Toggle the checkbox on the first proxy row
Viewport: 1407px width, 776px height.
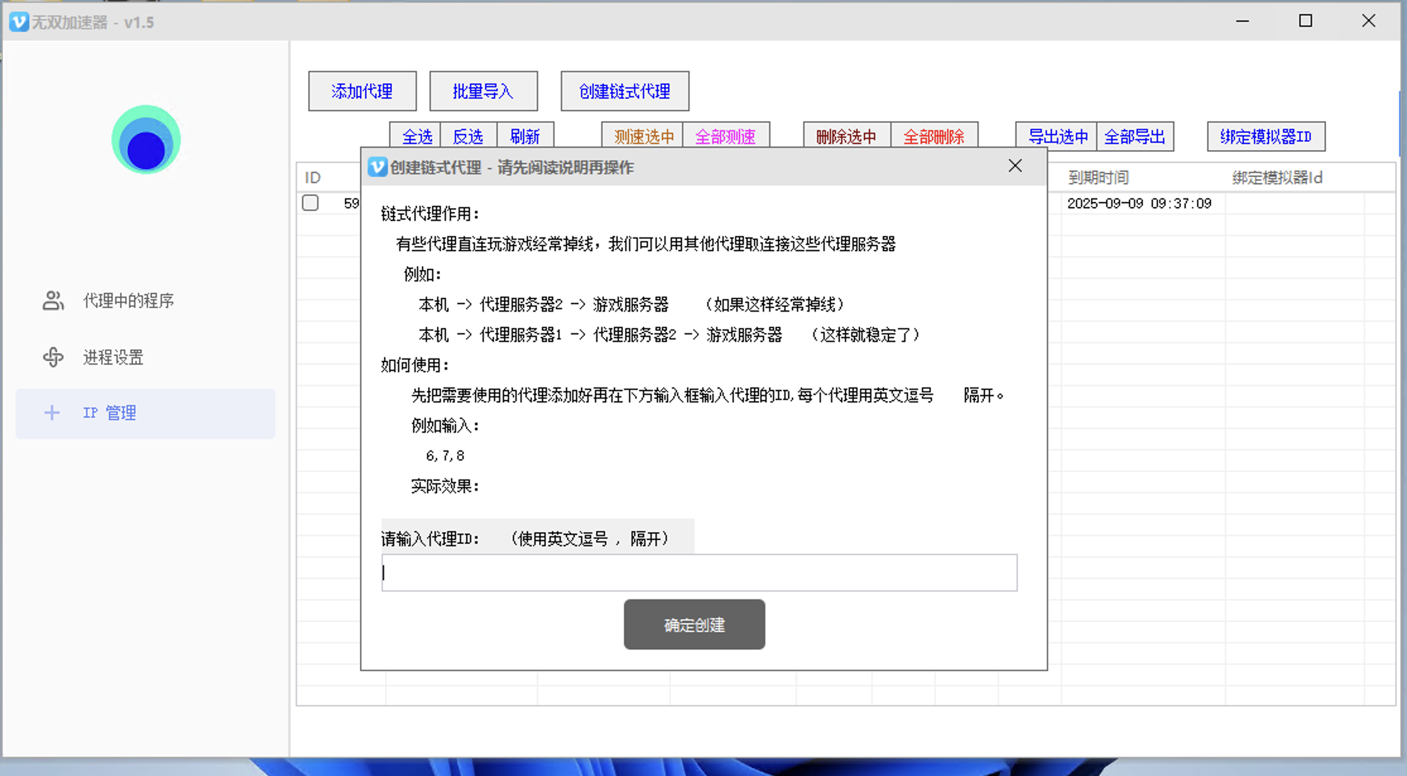(x=310, y=203)
